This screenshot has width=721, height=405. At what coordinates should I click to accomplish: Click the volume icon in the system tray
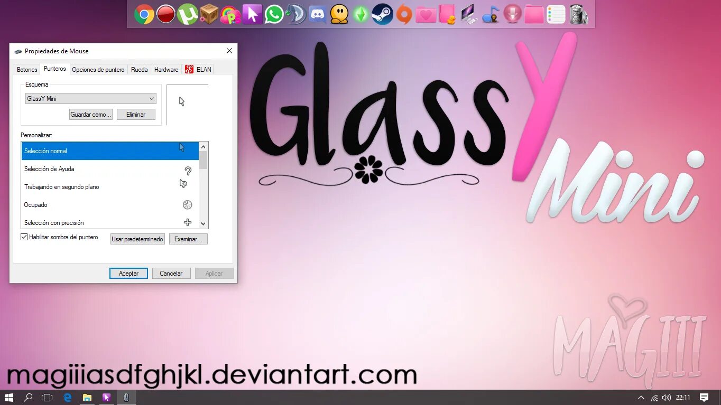pyautogui.click(x=665, y=398)
